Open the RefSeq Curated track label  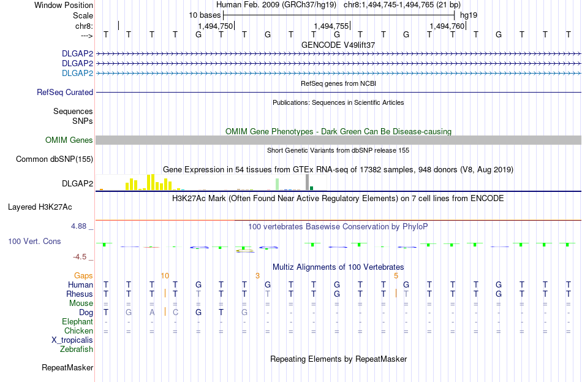[x=64, y=92]
